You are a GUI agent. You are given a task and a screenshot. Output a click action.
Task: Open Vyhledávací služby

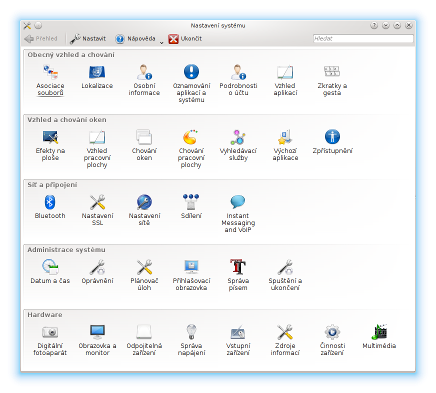(238, 145)
